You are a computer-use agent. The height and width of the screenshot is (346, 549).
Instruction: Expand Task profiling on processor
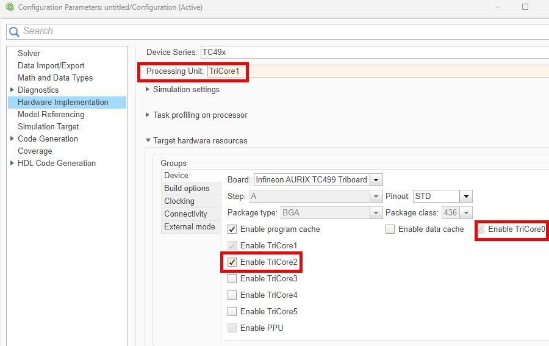148,115
